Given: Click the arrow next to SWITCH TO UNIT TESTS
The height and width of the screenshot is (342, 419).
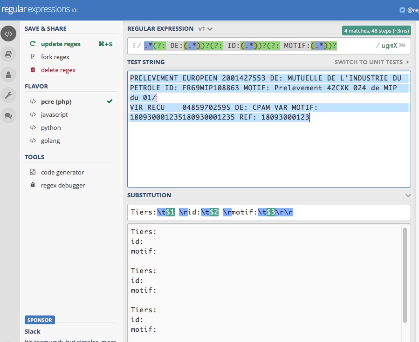Looking at the screenshot, I should (407, 62).
